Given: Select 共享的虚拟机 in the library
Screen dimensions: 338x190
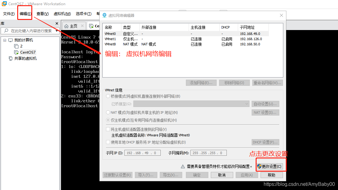Looking at the screenshot, I should [x=26, y=59].
